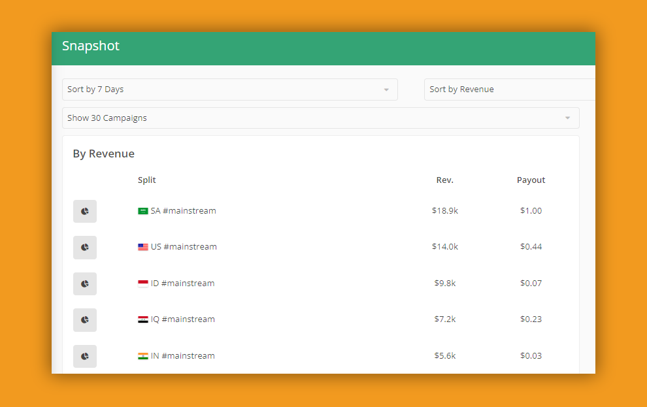Click the $7.2k revenue value
The height and width of the screenshot is (407, 647).
pyautogui.click(x=444, y=319)
